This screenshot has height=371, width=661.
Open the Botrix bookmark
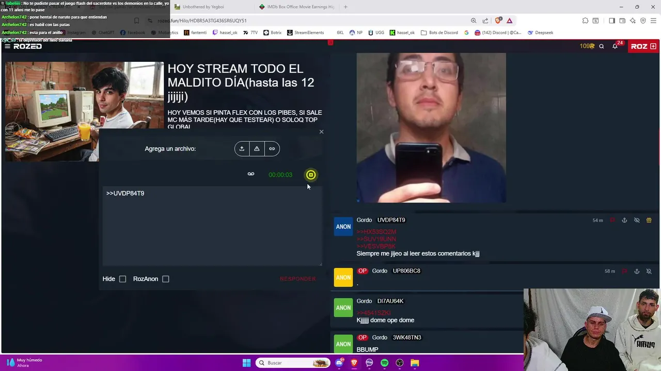click(272, 32)
